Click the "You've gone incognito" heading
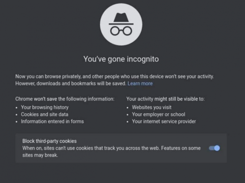This screenshot has height=183, width=245. click(121, 59)
